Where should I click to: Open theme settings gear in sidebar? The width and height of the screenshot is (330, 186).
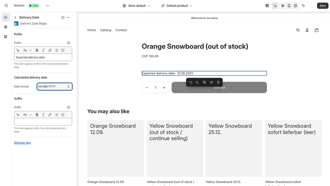tap(6, 27)
